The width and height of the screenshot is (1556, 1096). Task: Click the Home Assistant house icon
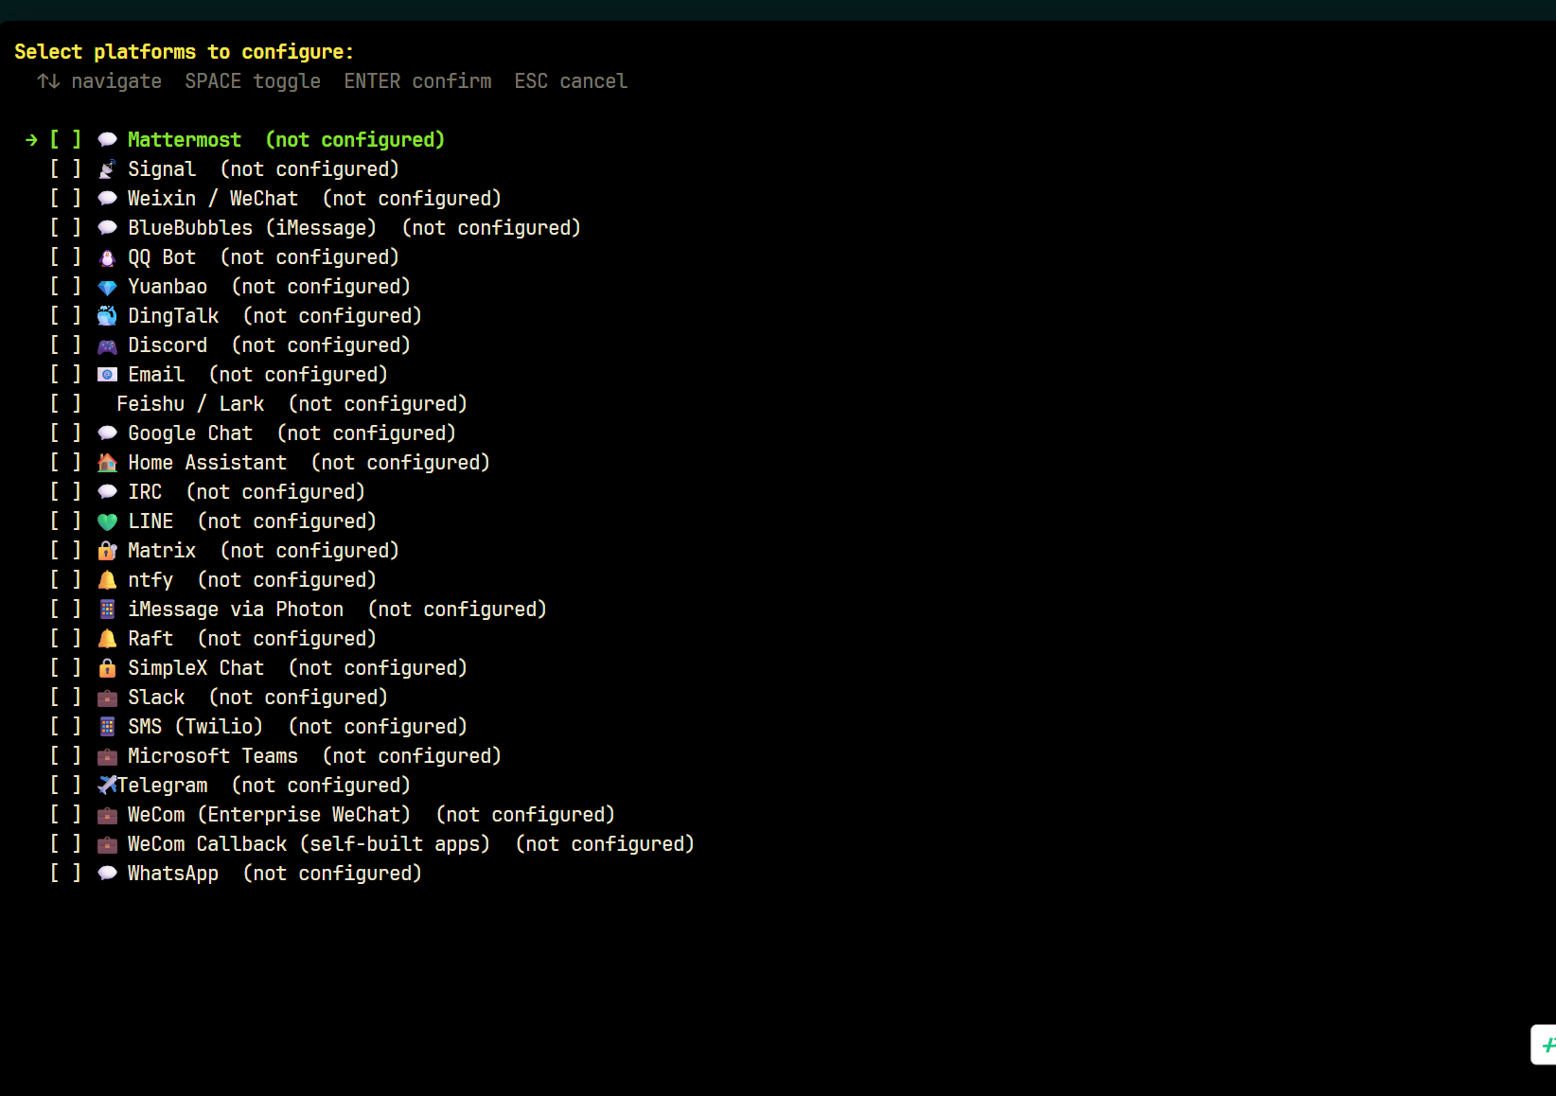[x=108, y=463]
